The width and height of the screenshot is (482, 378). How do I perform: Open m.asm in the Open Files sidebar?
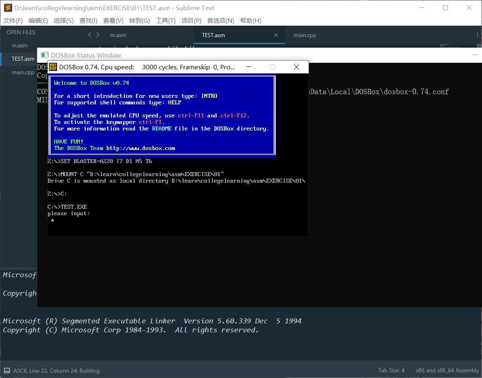pos(20,46)
